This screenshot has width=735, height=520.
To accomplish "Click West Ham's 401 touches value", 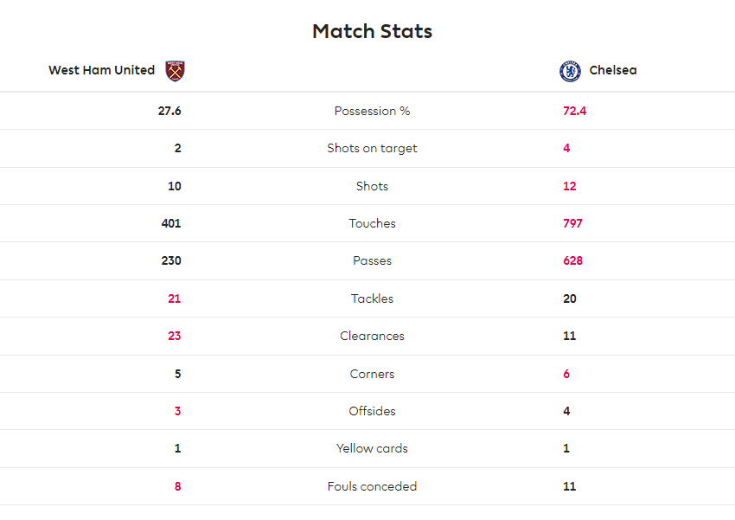I will [x=171, y=224].
